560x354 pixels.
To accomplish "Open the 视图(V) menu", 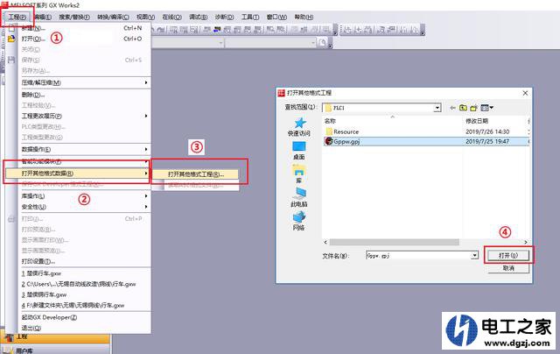I will click(145, 17).
